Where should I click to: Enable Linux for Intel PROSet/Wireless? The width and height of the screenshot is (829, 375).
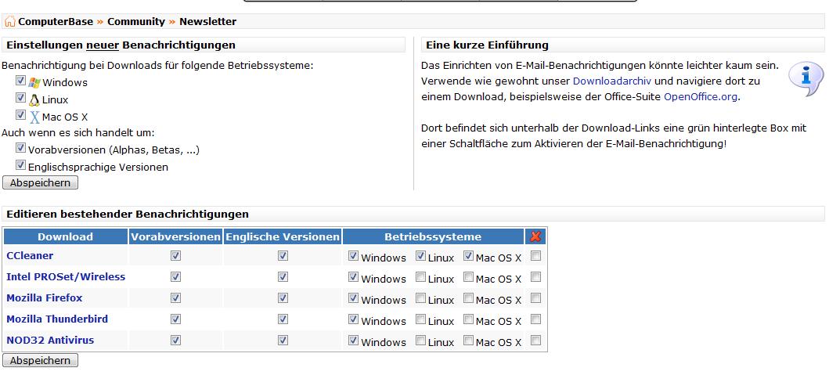[420, 276]
